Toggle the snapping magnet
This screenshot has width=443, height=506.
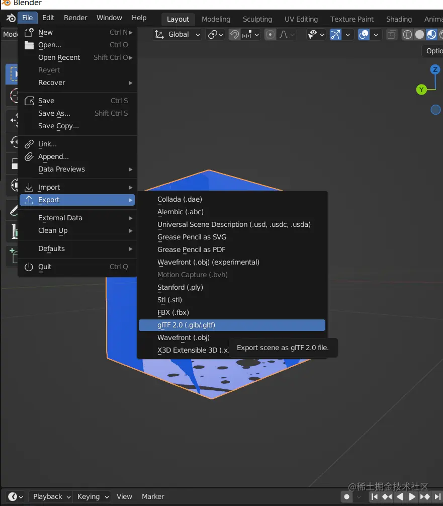point(234,34)
